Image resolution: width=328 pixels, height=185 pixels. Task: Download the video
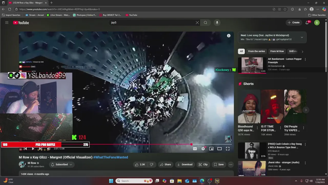185,164
